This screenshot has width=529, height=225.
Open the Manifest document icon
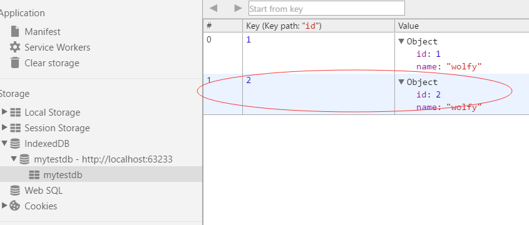(x=15, y=32)
